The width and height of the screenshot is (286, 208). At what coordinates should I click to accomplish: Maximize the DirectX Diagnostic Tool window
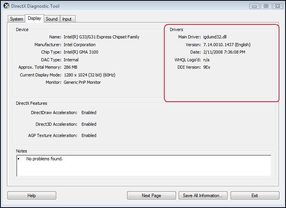[266, 6]
